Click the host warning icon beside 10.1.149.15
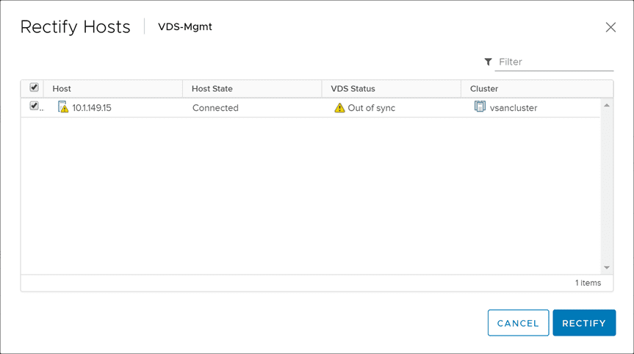 63,107
